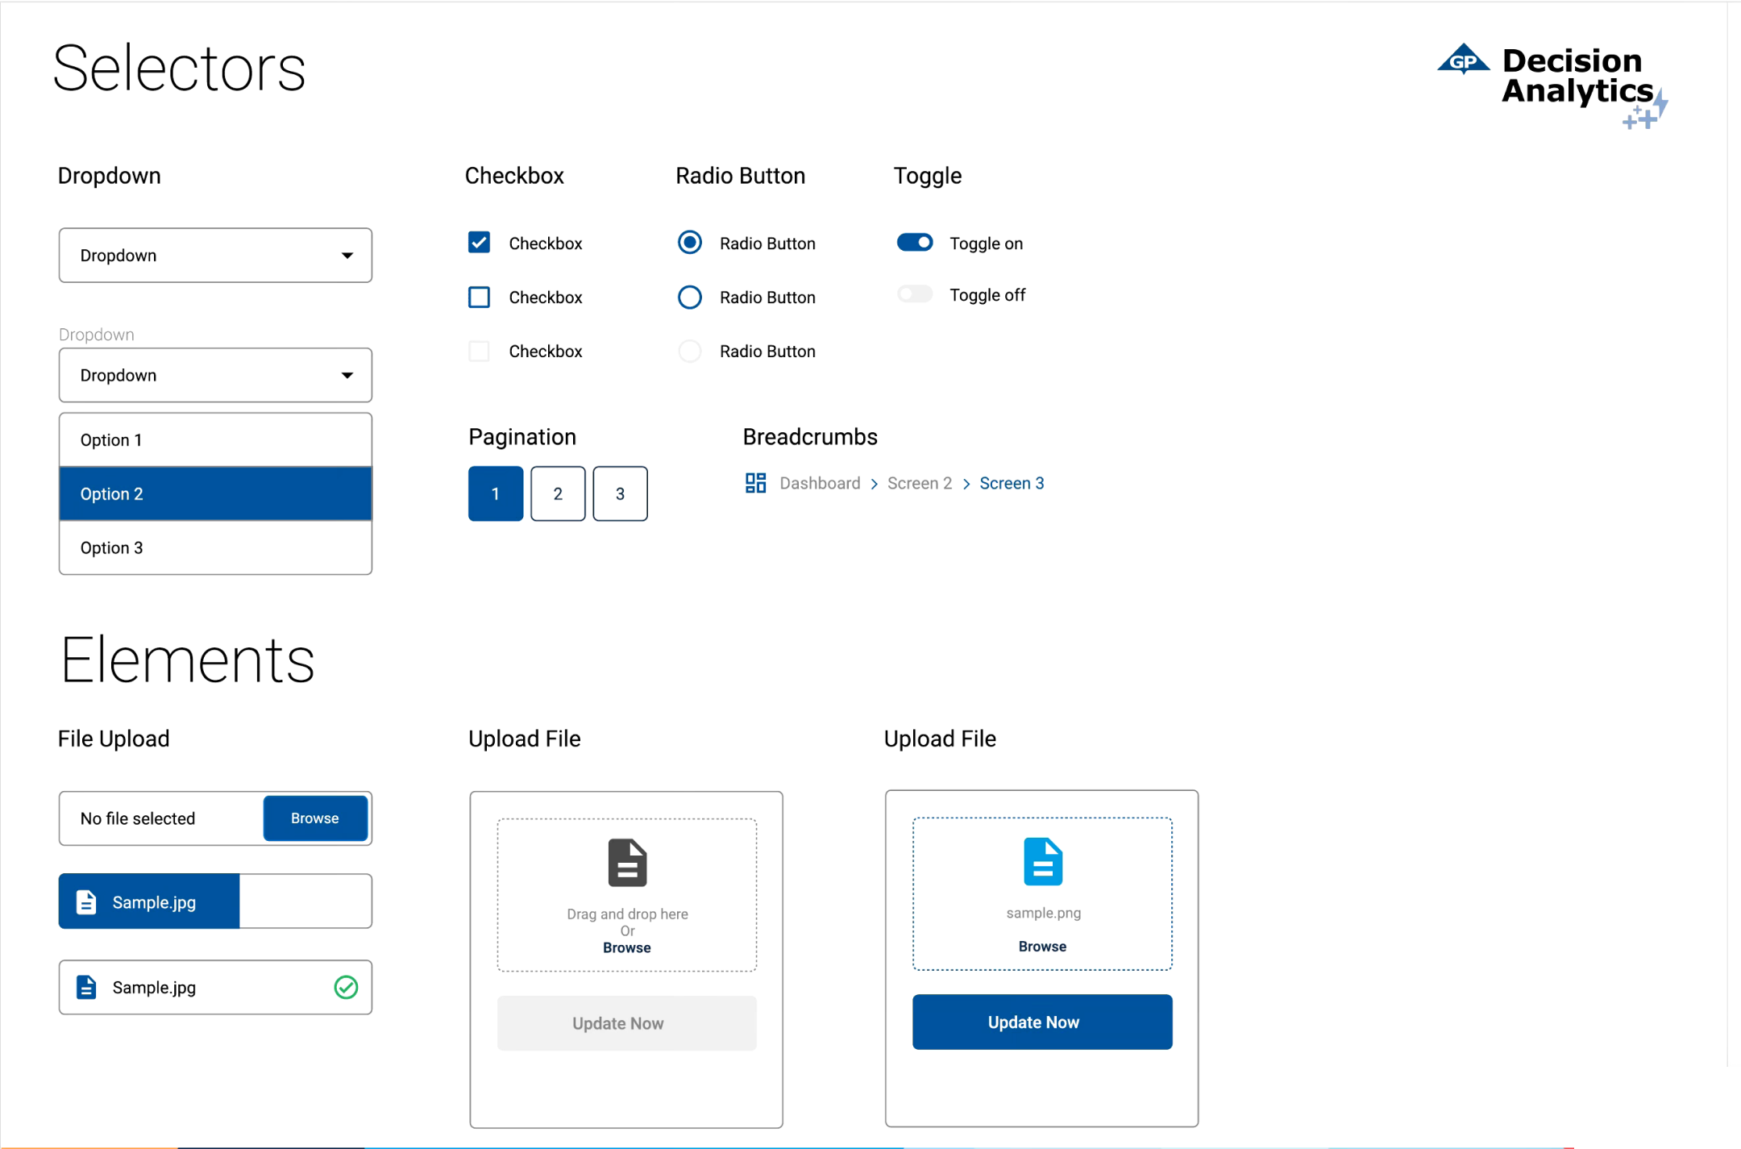This screenshot has height=1149, width=1741.
Task: Turn off the 'Toggle on' switch
Action: 915,243
